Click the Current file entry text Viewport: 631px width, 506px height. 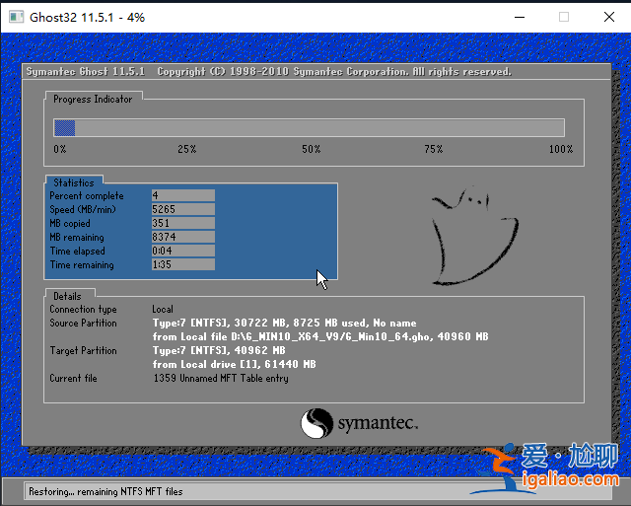pos(220,378)
